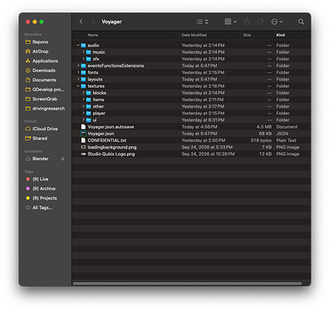Open AirDrop in the sidebar
This screenshot has width=329, height=311.
(x=41, y=51)
